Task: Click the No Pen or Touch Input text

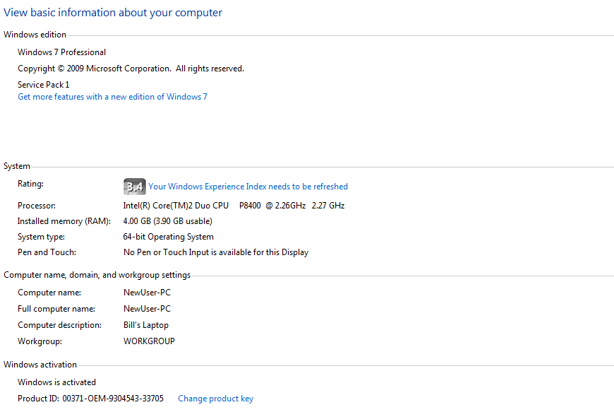Action: click(x=215, y=252)
